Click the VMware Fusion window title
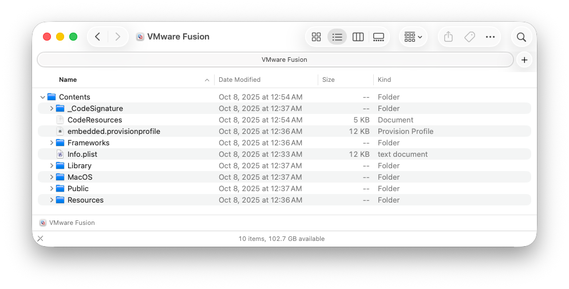This screenshot has height=289, width=569. (178, 37)
